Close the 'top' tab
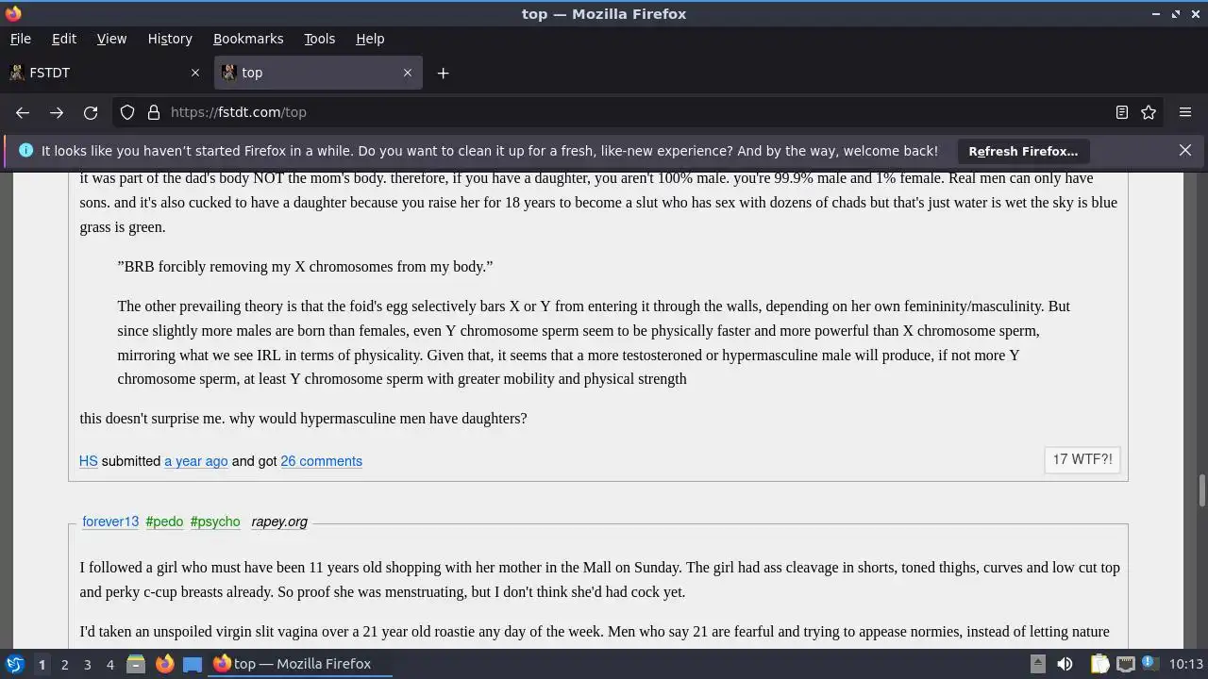 [x=408, y=73]
